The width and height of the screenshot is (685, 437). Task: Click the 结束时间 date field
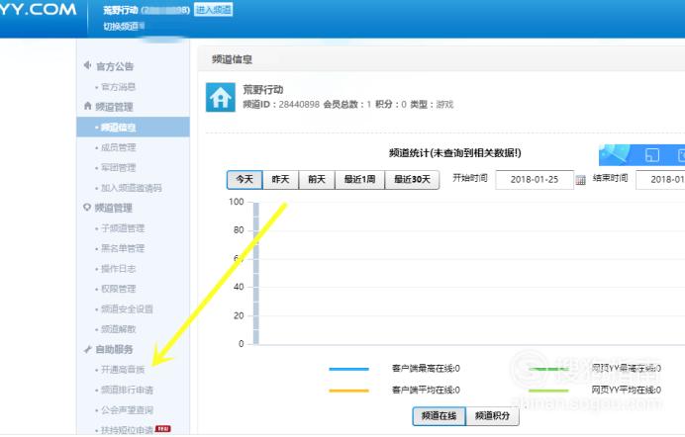coord(660,180)
